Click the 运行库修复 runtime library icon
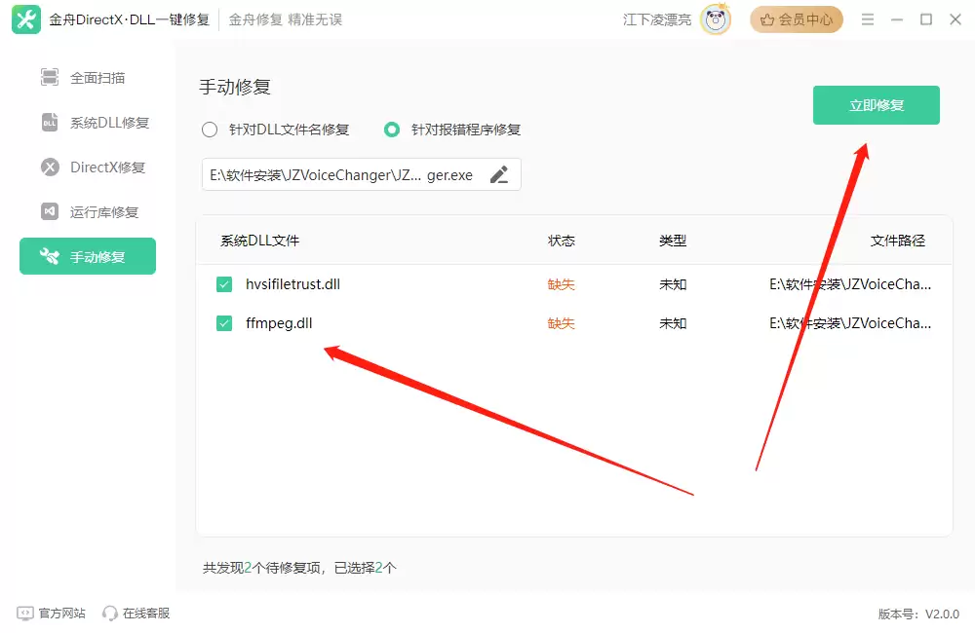The width and height of the screenshot is (975, 633). pos(50,212)
